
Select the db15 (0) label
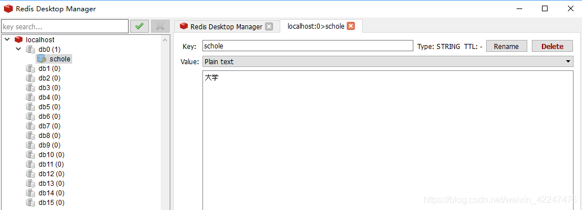tap(51, 203)
